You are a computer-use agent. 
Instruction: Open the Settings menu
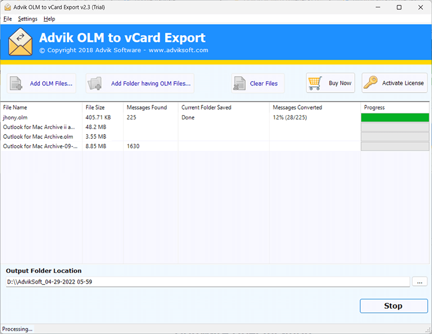click(x=28, y=19)
